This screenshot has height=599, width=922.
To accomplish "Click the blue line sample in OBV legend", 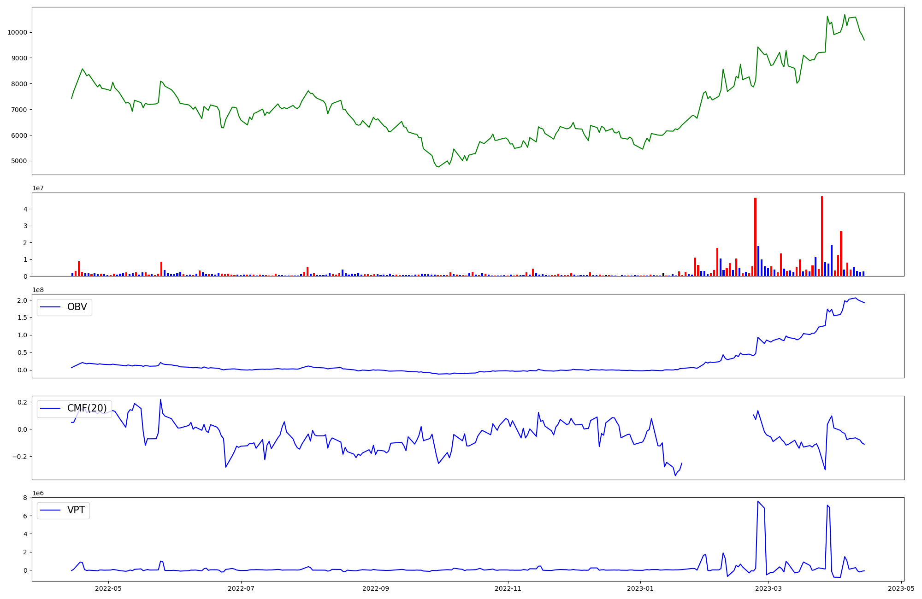I will 51,307.
